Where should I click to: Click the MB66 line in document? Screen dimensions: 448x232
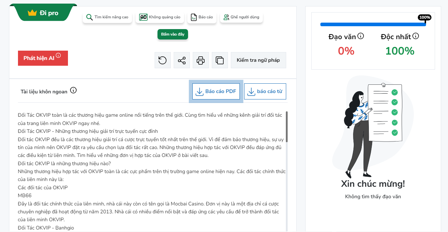click(x=25, y=195)
